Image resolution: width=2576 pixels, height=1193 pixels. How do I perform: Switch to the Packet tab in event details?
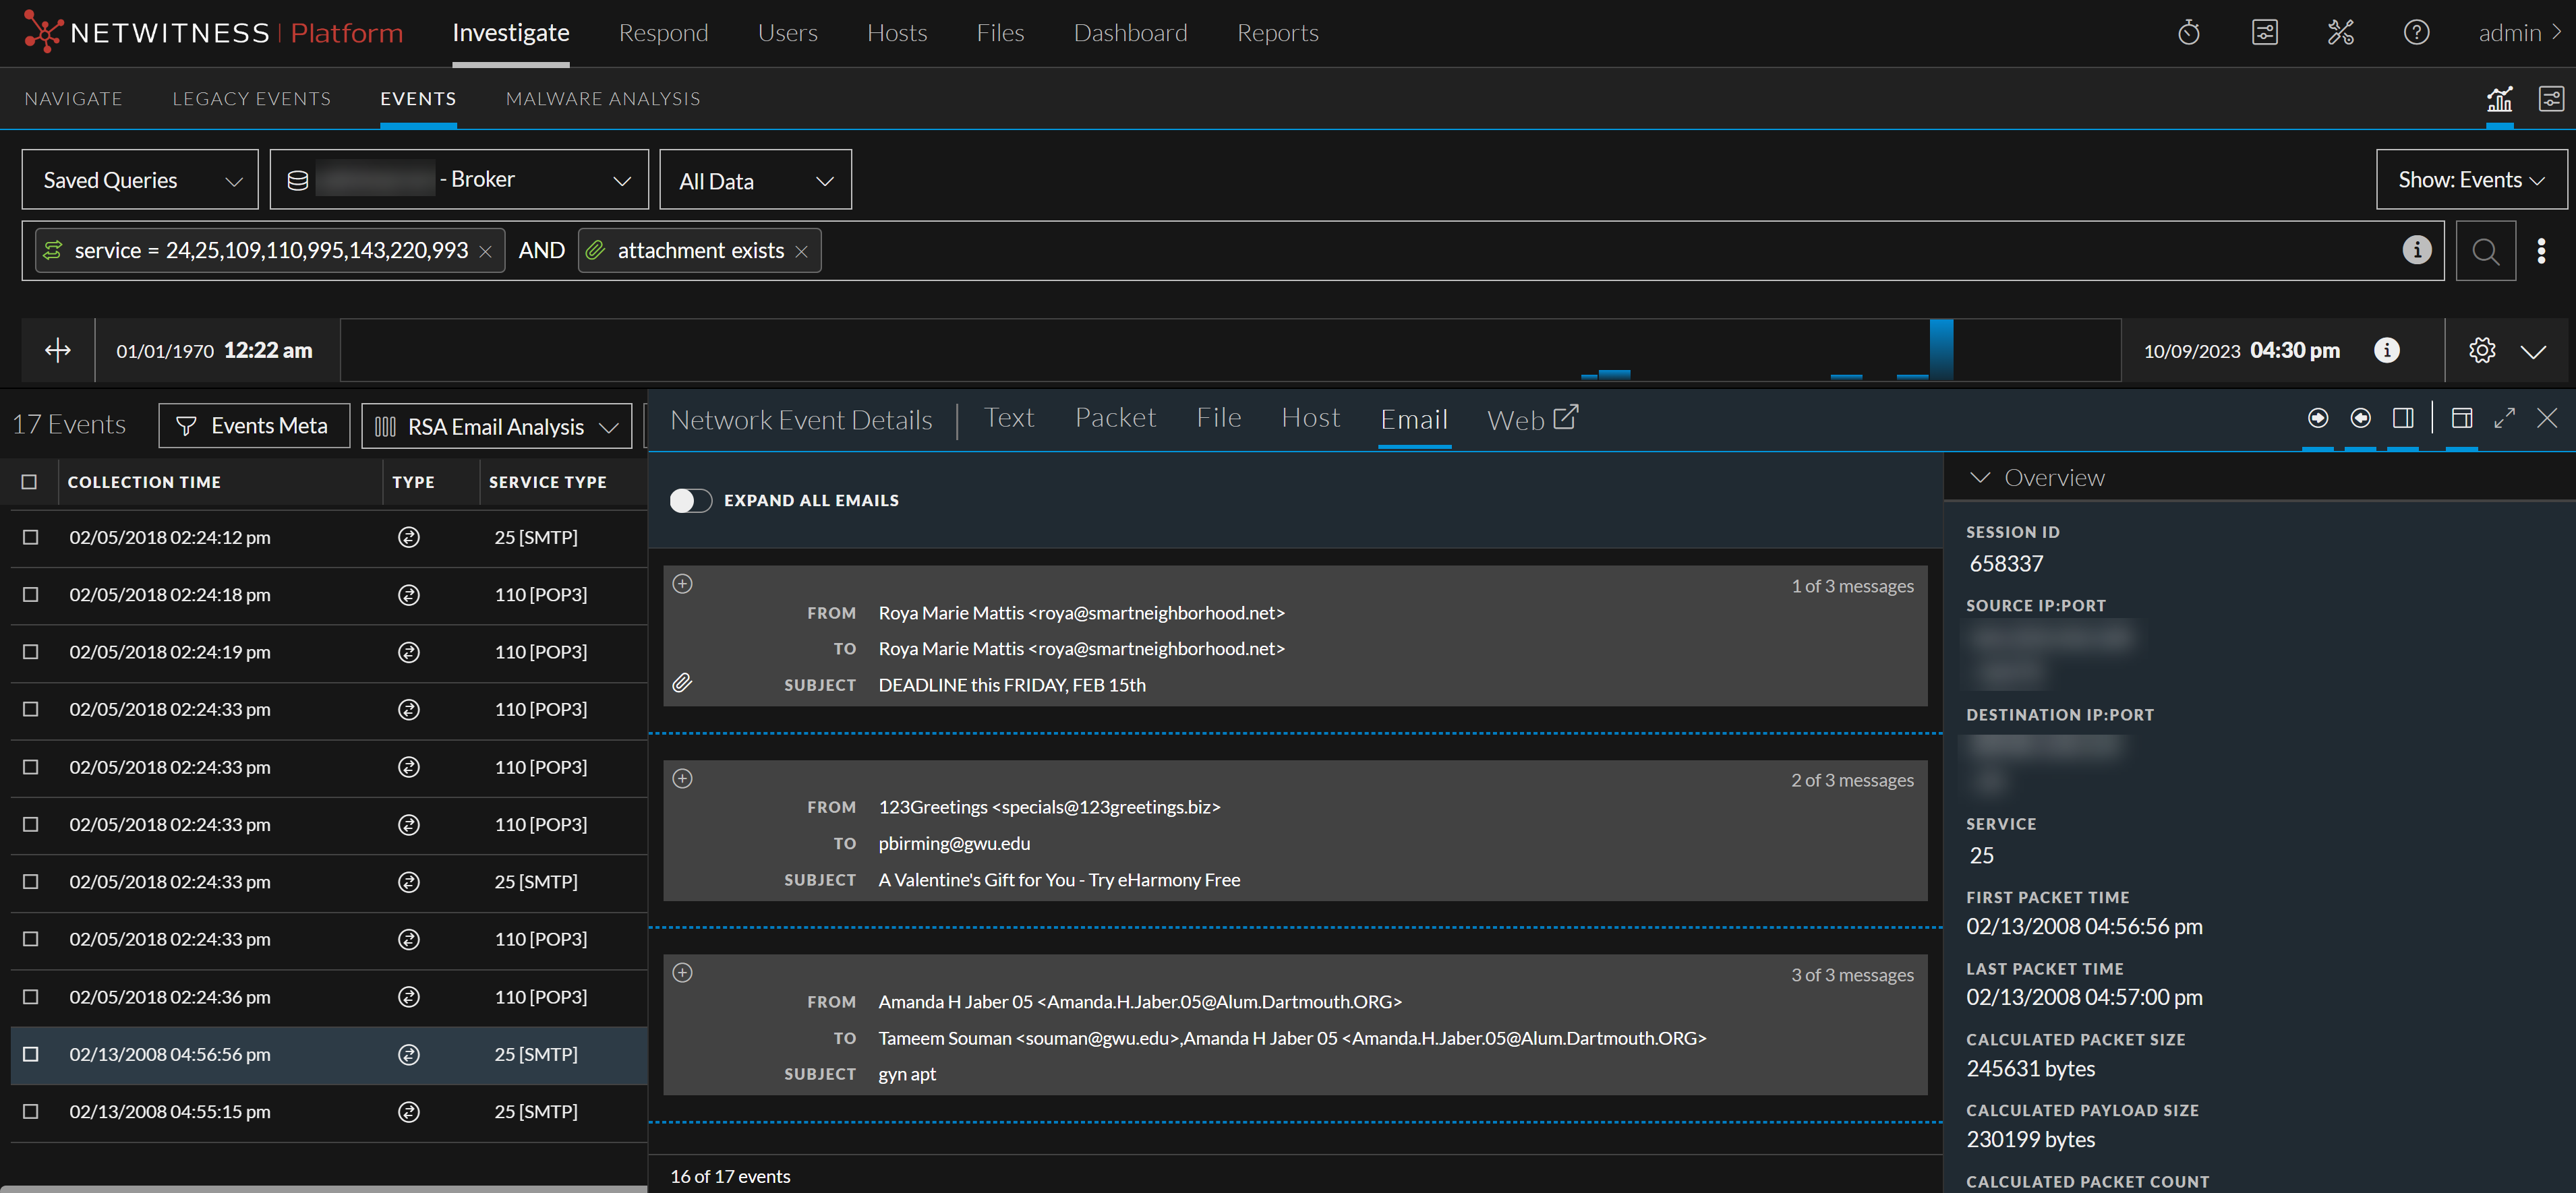[1115, 418]
